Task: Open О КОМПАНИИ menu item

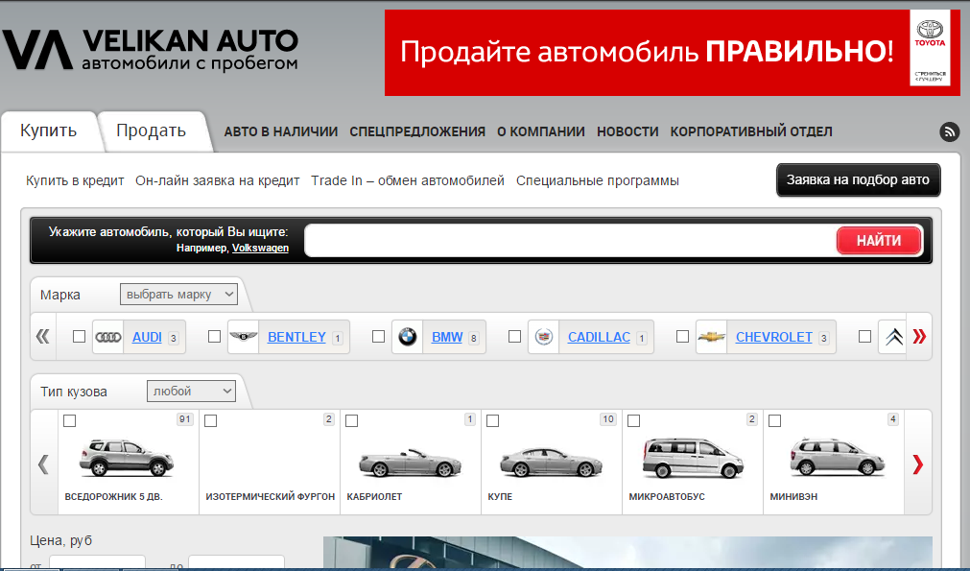Action: pos(541,131)
